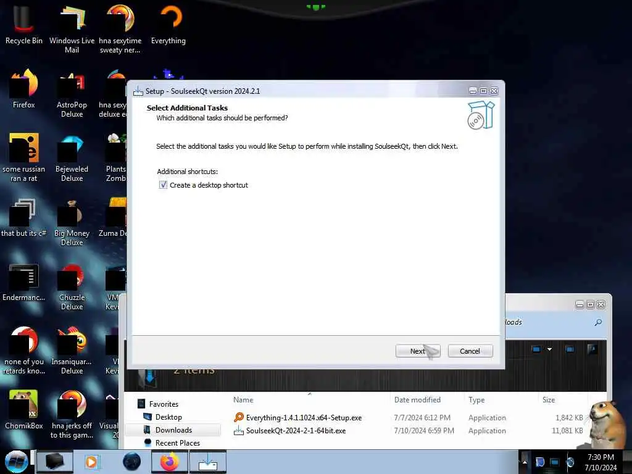Sort files by the Name column
Viewport: 632px width, 474px height.
(243, 400)
